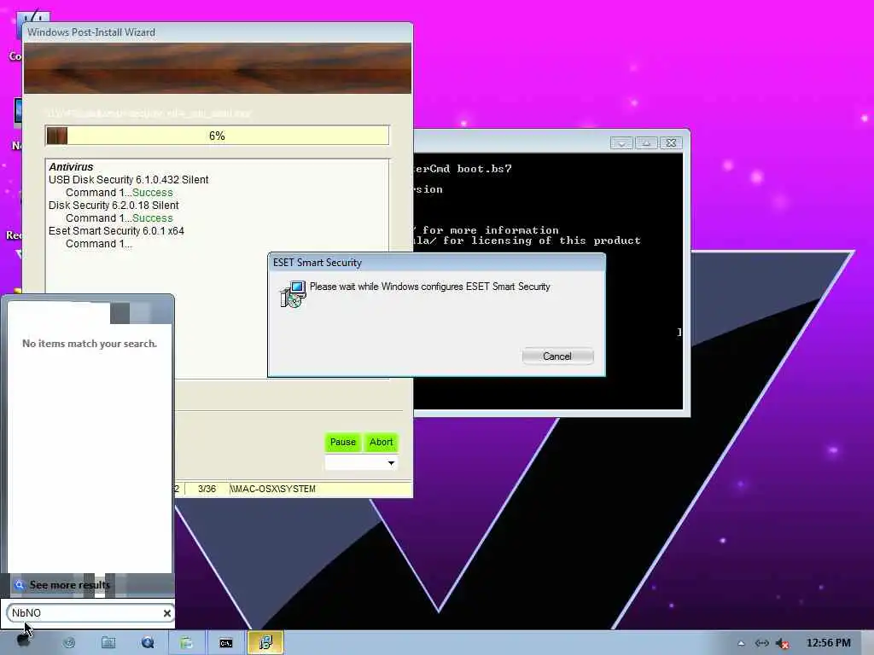Select Disk Security 6.2.0.18 Silent line

[x=114, y=206]
